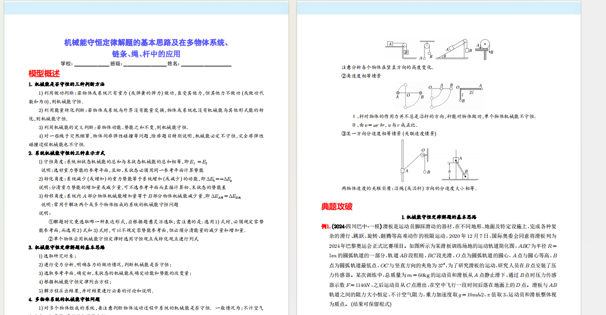Screen dimensions: 606x315
Task: Click the note starting 说明:选好重力势能的参考平面
Action: (x=123, y=170)
